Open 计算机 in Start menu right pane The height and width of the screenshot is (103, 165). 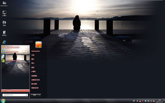[34, 71]
